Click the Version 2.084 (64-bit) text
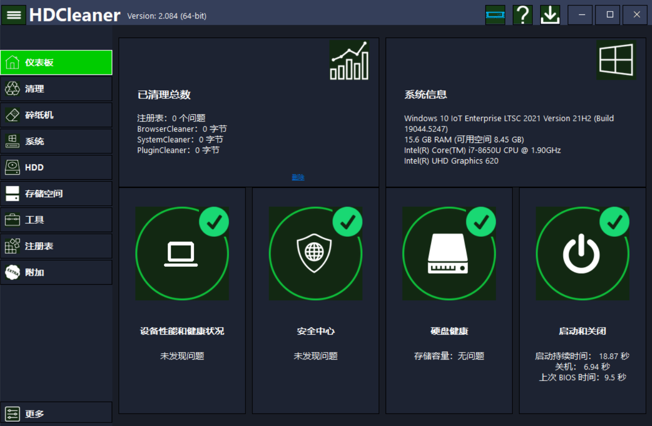Screen dimensions: 652x426 (x=167, y=16)
